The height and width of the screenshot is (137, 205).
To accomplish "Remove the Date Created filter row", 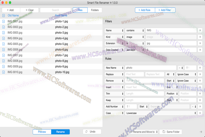I will [x=200, y=50].
